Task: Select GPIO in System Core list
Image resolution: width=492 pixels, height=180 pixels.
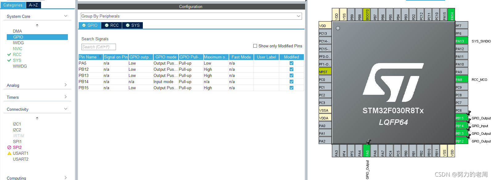Action: tap(37, 37)
